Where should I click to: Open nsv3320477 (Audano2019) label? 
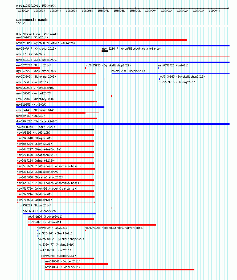click(56, 245)
